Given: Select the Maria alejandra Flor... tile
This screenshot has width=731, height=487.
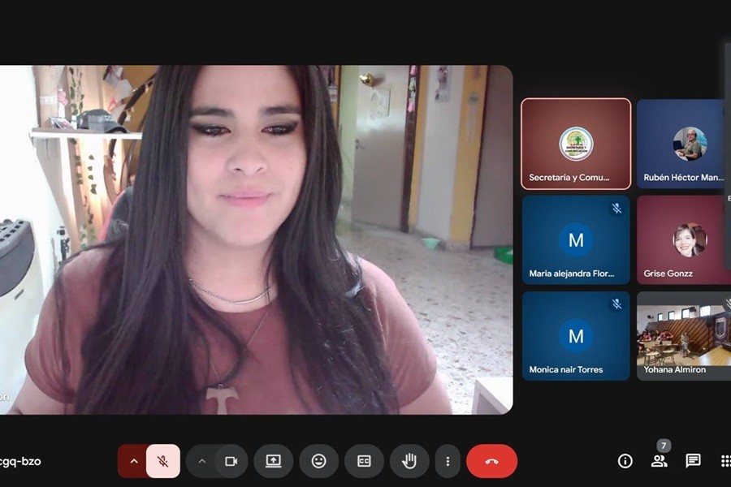Looking at the screenshot, I should tap(576, 239).
